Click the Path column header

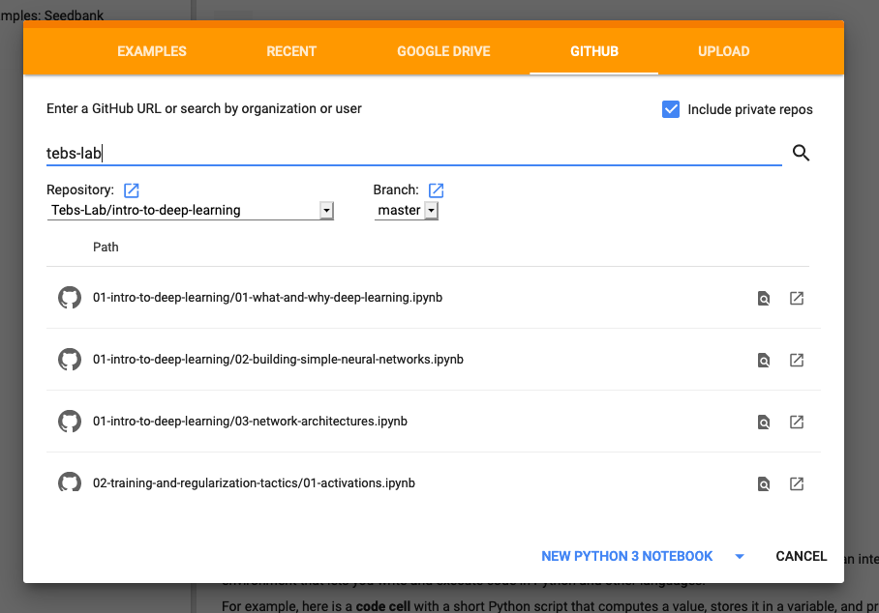coord(106,247)
